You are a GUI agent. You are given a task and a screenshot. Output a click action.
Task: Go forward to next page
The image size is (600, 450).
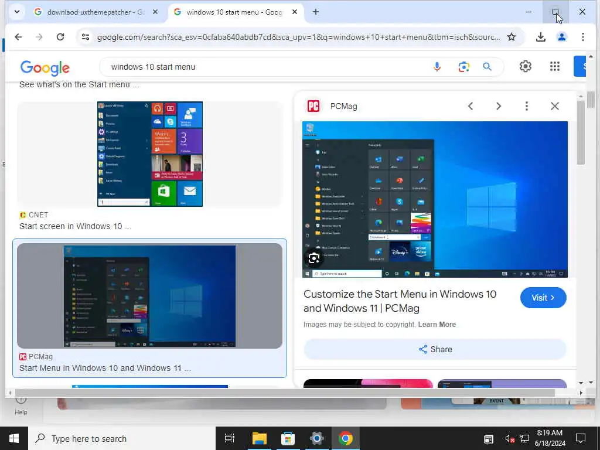(39, 37)
